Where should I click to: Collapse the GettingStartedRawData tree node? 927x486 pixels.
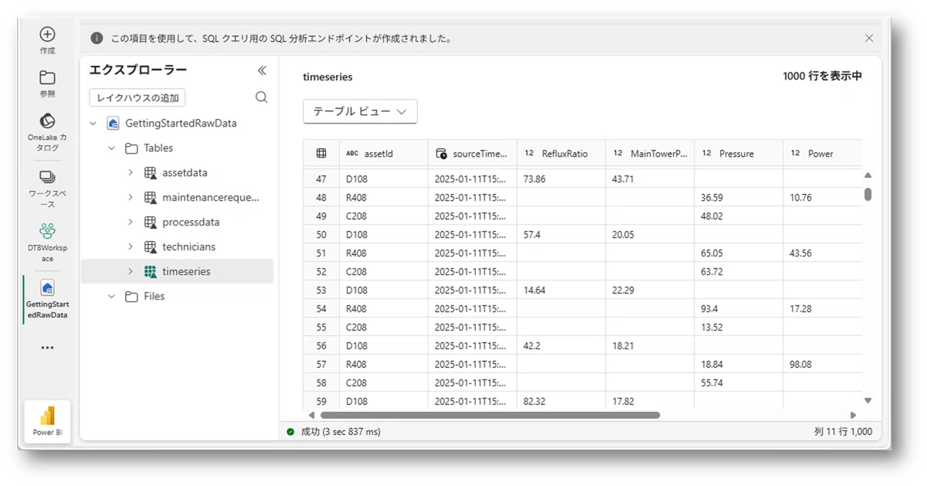pos(93,123)
